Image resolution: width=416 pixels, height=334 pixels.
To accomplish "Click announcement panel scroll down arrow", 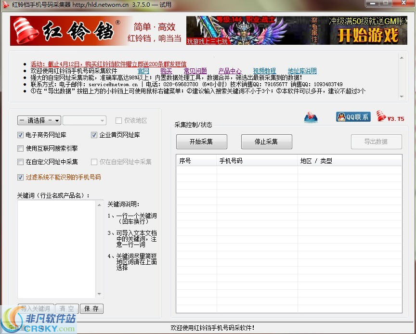I will tap(402, 97).
